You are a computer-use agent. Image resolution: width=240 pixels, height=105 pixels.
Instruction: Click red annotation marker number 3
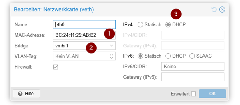(x=176, y=14)
